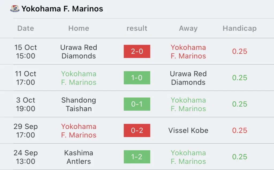Screen dimensions: 274x170
Task: Select the Home column header
Action: [x=79, y=28]
